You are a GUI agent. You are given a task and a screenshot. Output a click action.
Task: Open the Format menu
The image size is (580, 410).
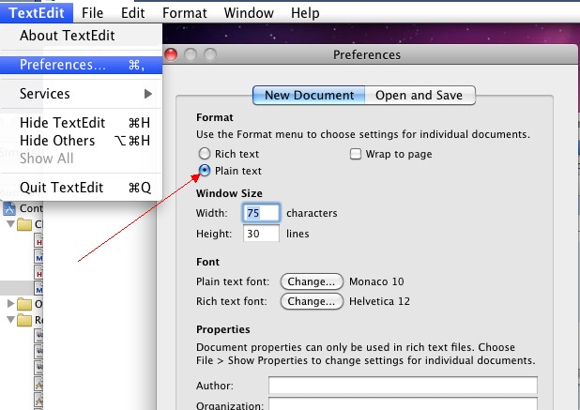185,13
